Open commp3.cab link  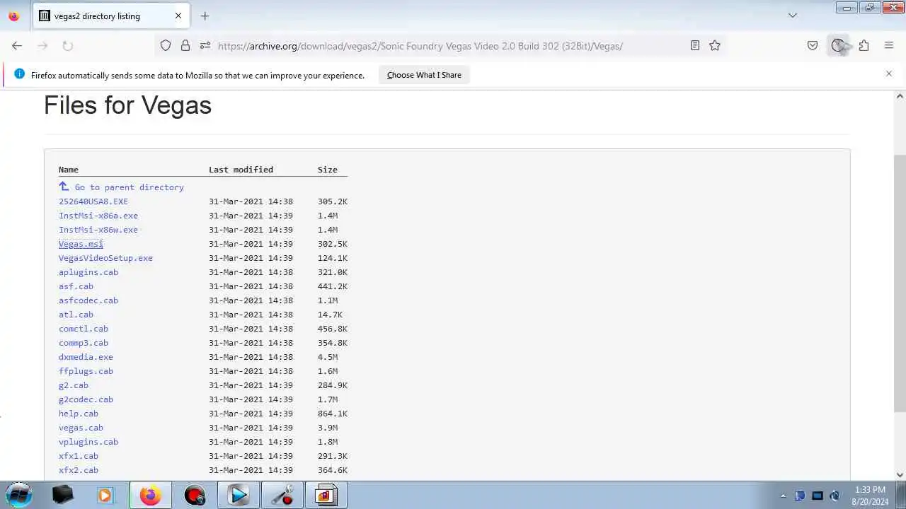coord(84,343)
